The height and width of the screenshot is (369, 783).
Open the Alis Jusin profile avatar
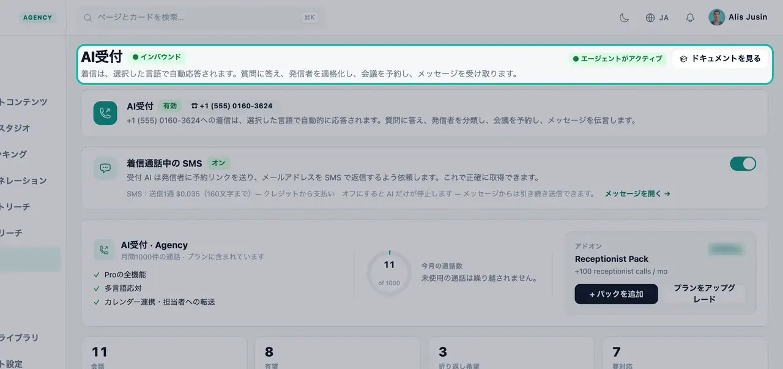[x=717, y=17]
